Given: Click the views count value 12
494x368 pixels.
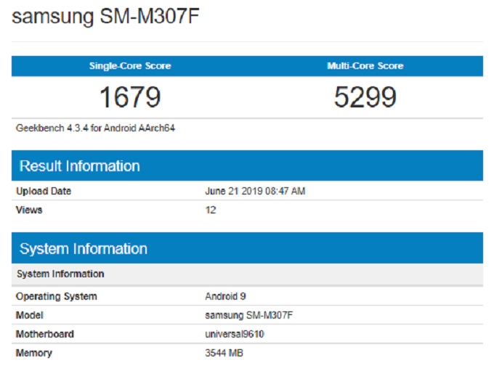Looking at the screenshot, I should click(211, 210).
